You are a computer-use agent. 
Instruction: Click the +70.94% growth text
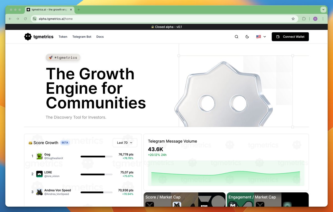pos(128,194)
